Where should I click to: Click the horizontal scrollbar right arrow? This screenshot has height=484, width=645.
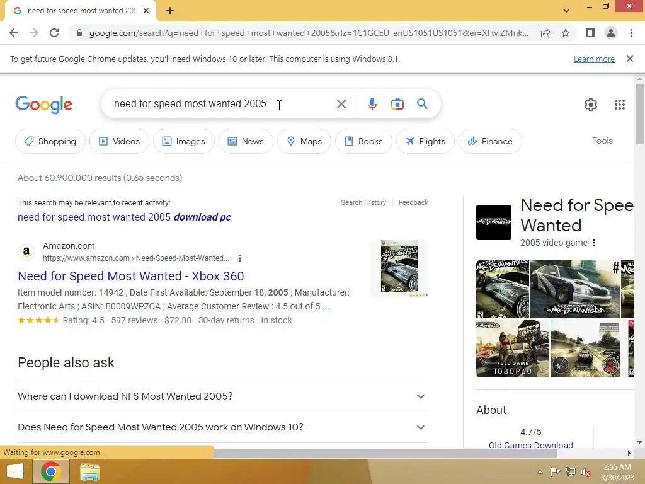pos(629,453)
